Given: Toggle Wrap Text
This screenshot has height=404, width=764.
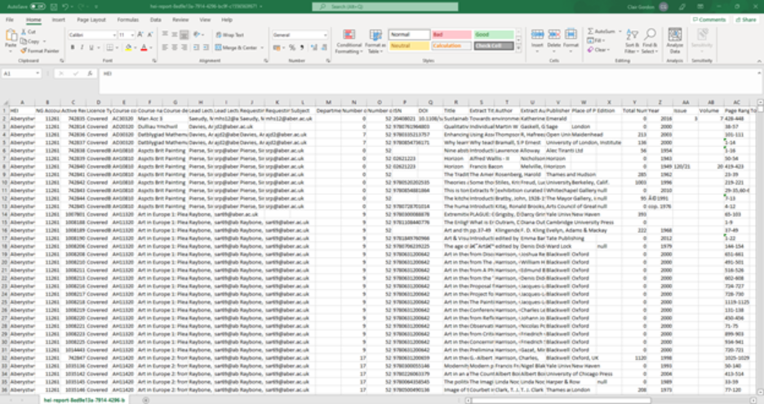Looking at the screenshot, I should (229, 35).
